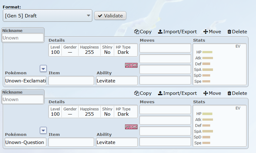This screenshot has height=153, width=256.
Task: Click the Nickname field of first Unown
Action: 23,38
